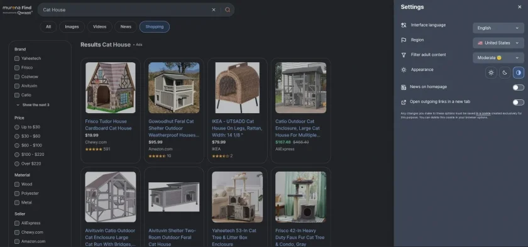Open Frisco 42-In Faux Fur Cat Tree link
The width and height of the screenshot is (528, 247).
point(300,237)
